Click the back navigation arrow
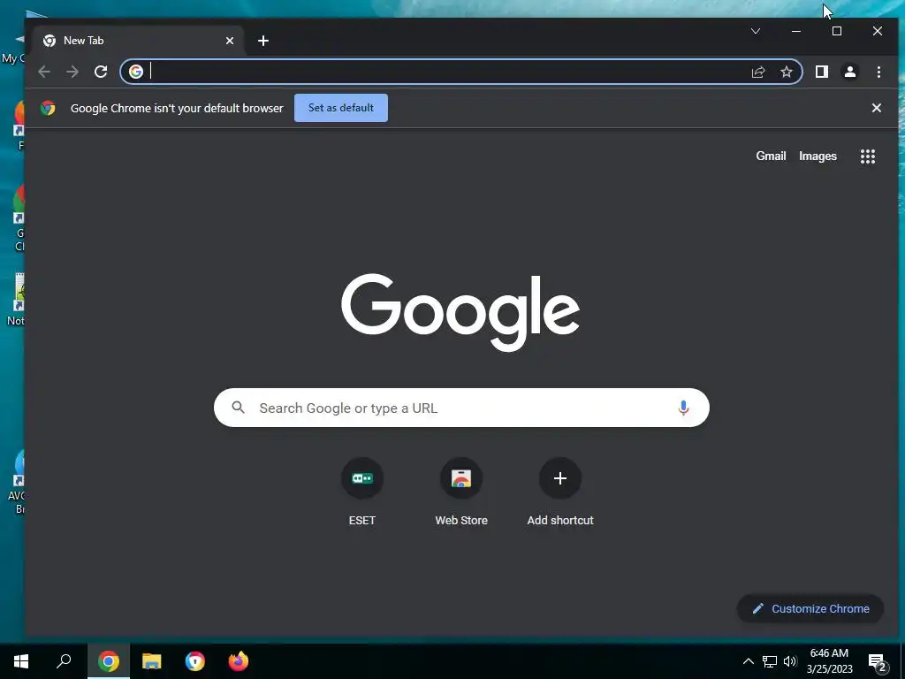Image resolution: width=905 pixels, height=679 pixels. pos(44,72)
